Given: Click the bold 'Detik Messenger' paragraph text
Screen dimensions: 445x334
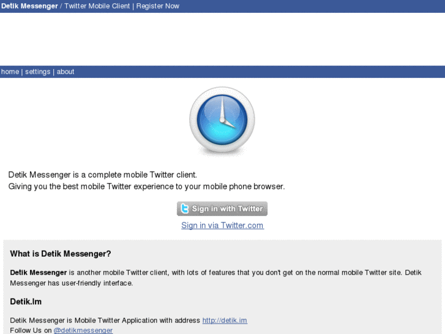Looking at the screenshot, I should click(39, 273).
